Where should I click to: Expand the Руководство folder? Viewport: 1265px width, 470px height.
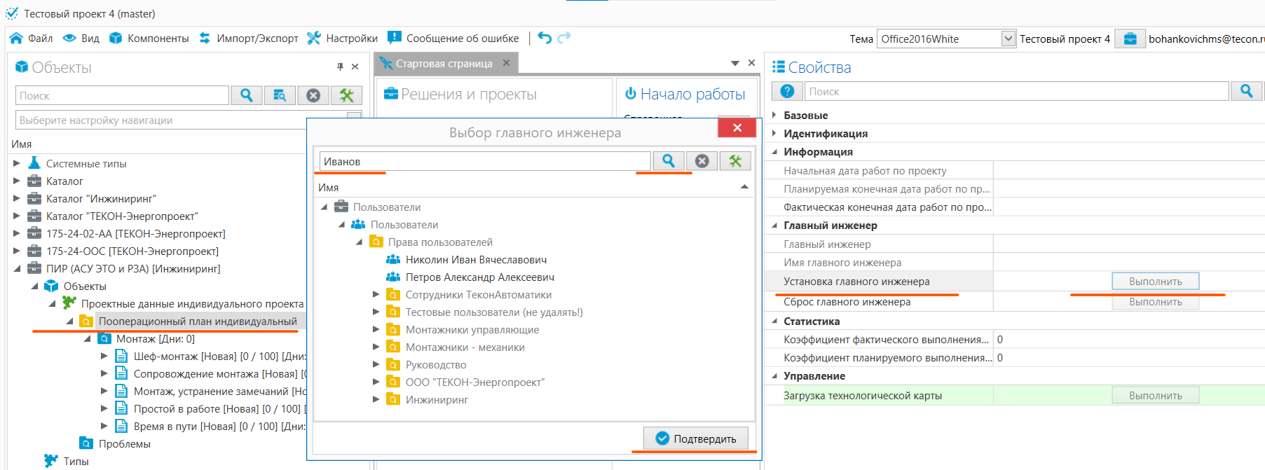click(376, 364)
